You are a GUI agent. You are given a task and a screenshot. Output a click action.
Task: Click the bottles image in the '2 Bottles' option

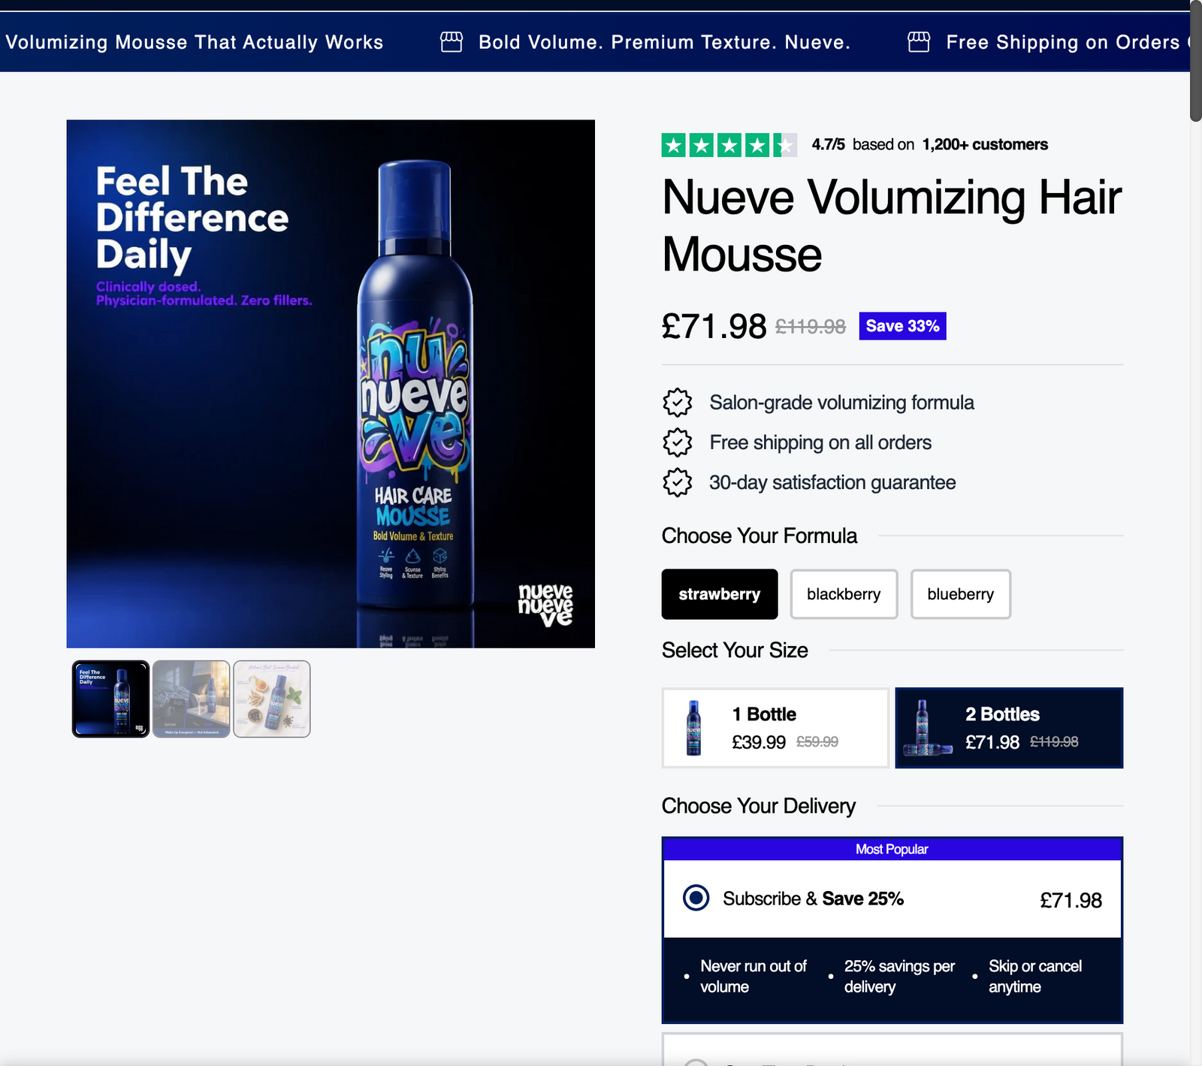(x=928, y=728)
